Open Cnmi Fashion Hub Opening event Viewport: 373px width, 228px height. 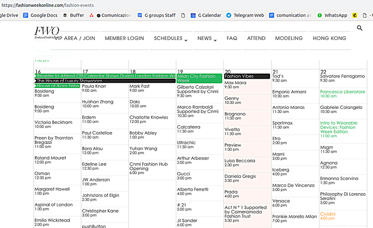148,168
